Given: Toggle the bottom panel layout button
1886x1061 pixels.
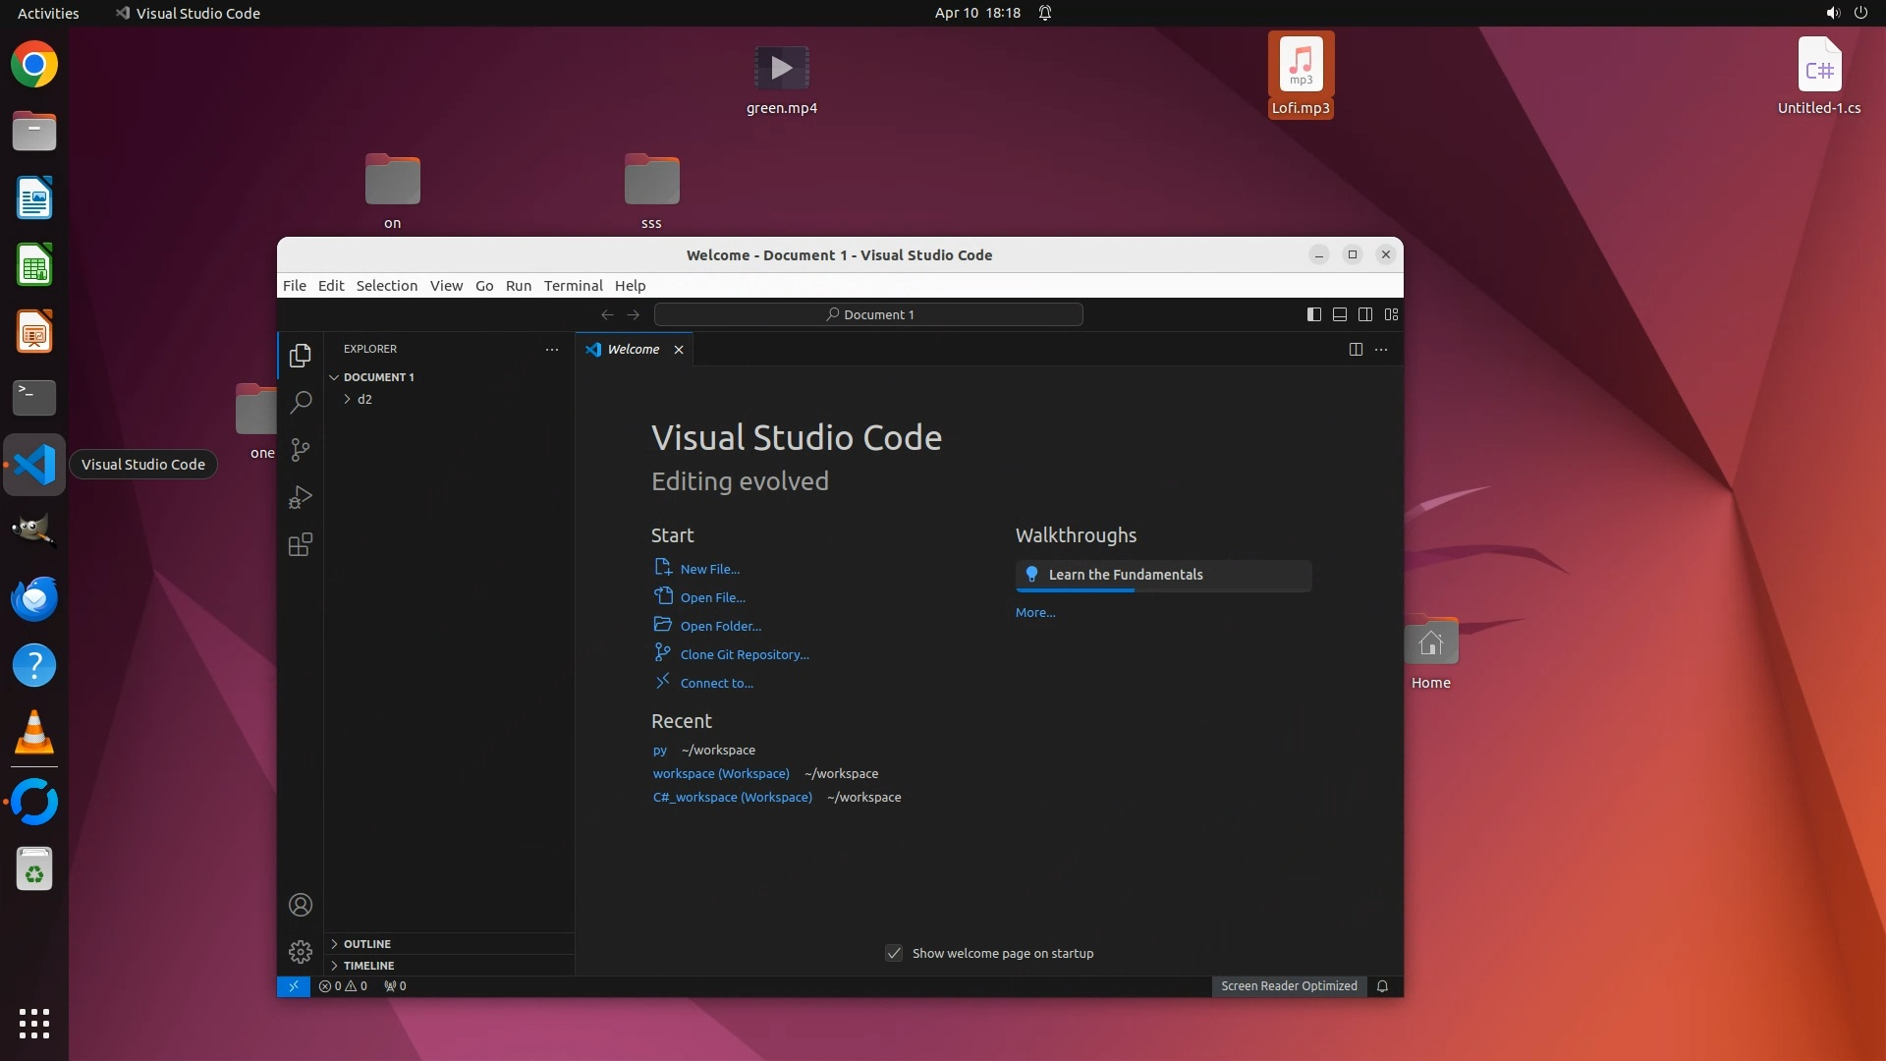Looking at the screenshot, I should (1339, 314).
